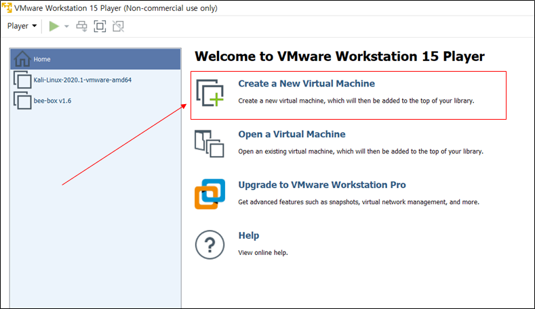This screenshot has width=535, height=309.
Task: Click 'View online help.' description text
Action: click(x=263, y=252)
